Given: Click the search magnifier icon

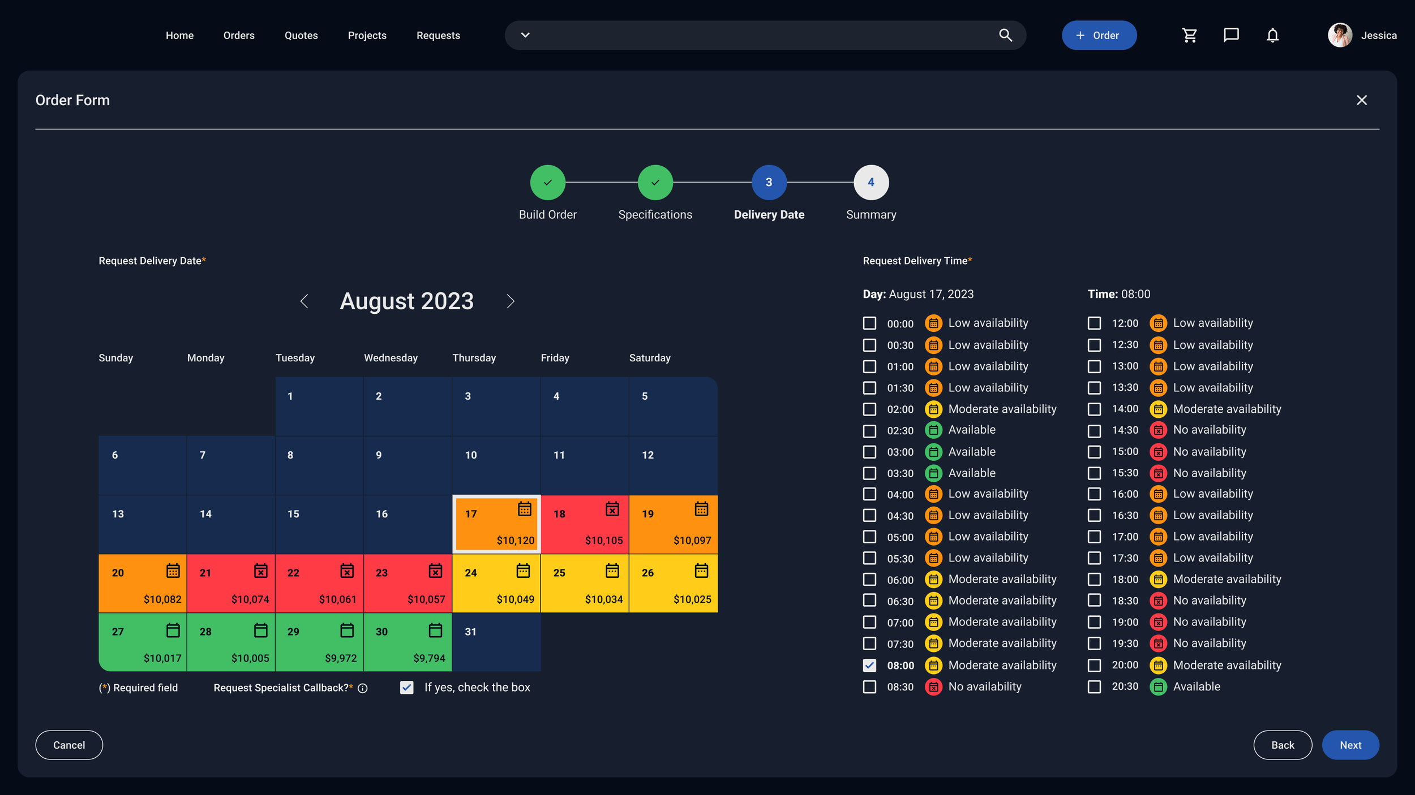Looking at the screenshot, I should coord(1005,36).
